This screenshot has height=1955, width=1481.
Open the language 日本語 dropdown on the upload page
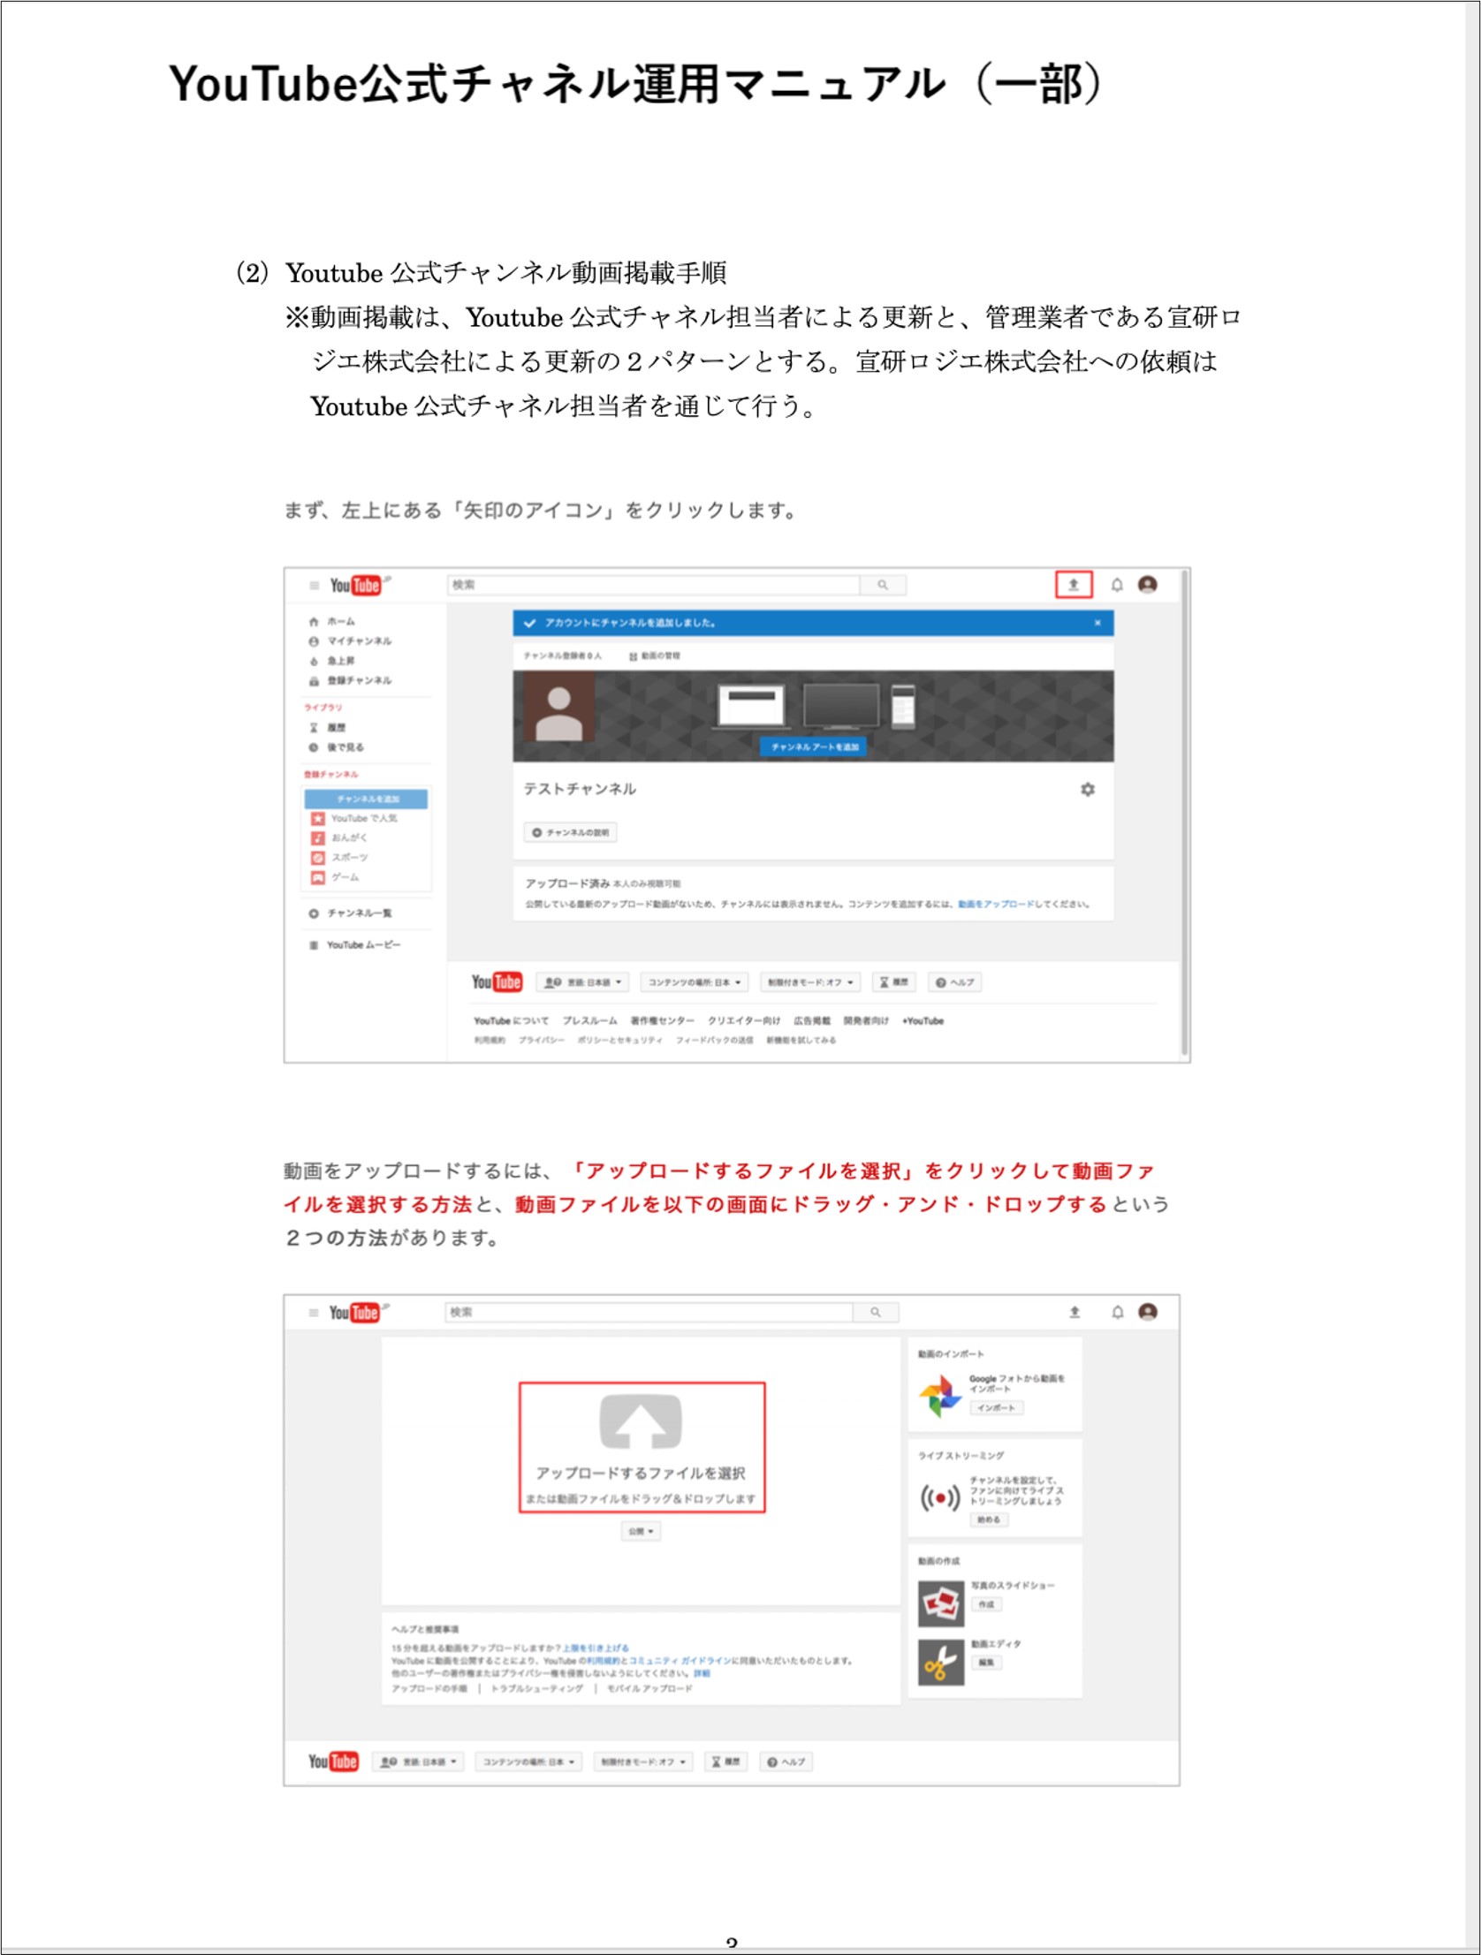(x=418, y=1762)
